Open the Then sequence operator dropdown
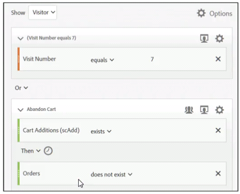Image resolution: width=240 pixels, height=194 pixels. coord(31,151)
